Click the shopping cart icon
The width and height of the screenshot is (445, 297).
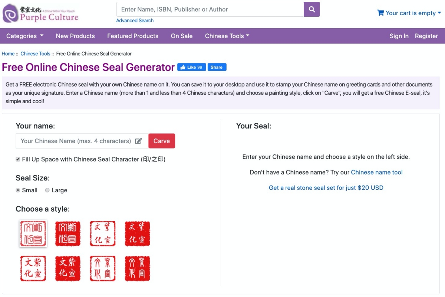(380, 13)
